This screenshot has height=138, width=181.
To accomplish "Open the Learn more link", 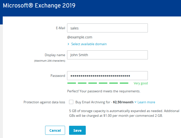I will (146, 102).
